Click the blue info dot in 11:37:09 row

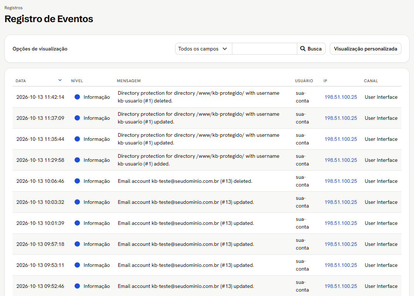(77, 118)
